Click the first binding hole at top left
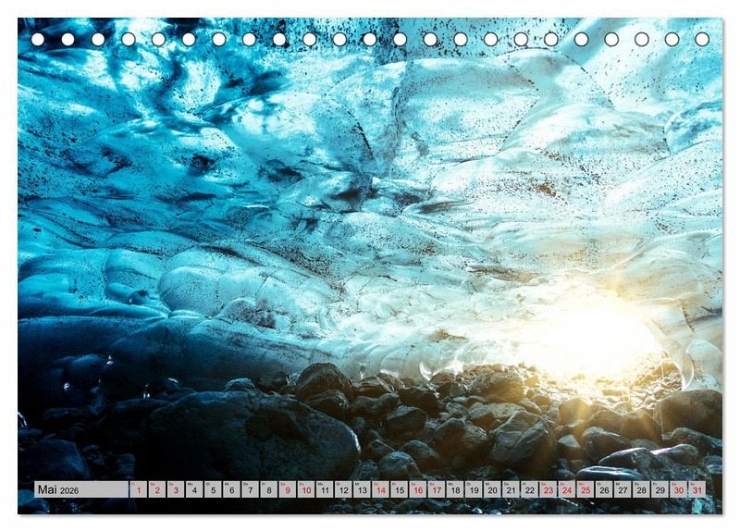The image size is (740, 532). (x=38, y=39)
